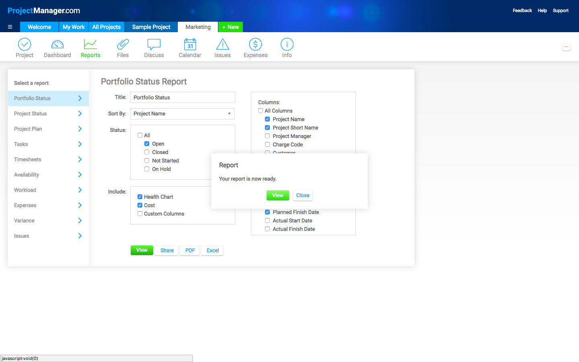Check the Project Manager column checkbox
579x362 pixels.
click(267, 136)
